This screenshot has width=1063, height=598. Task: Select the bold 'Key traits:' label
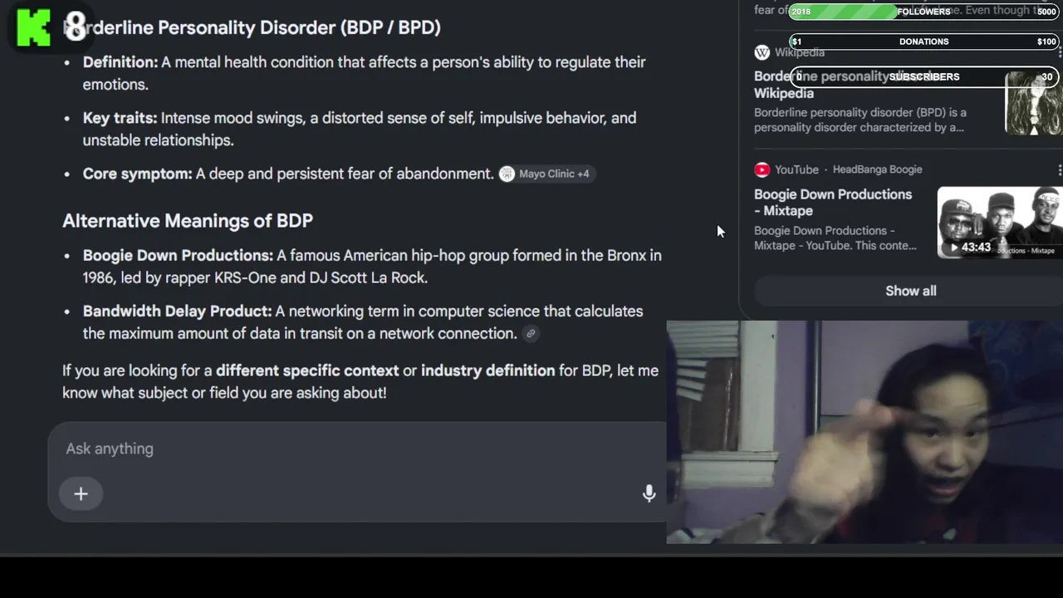[120, 118]
